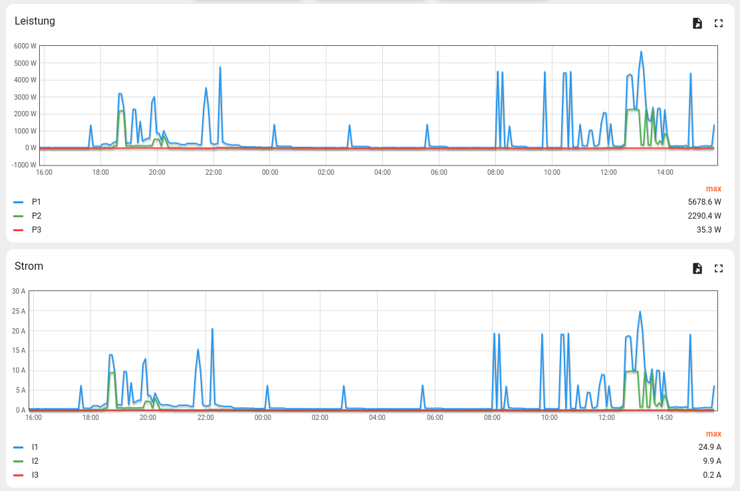Sort Leistung legend by max column header
740x491 pixels.
coord(713,189)
